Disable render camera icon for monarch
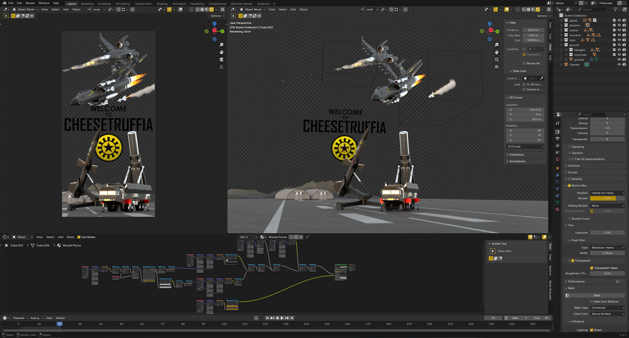629x338 pixels. coord(624,35)
